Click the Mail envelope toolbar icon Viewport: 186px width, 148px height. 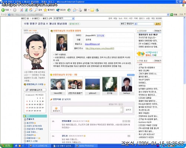point(74,10)
